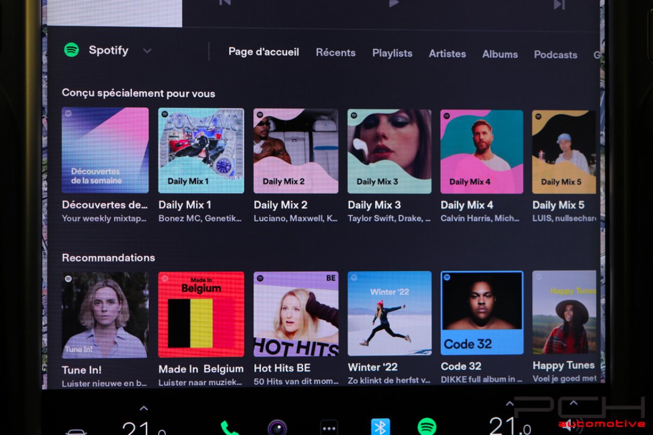Open the camera view in the bottom bar
Image resolution: width=653 pixels, height=435 pixels.
tap(277, 428)
